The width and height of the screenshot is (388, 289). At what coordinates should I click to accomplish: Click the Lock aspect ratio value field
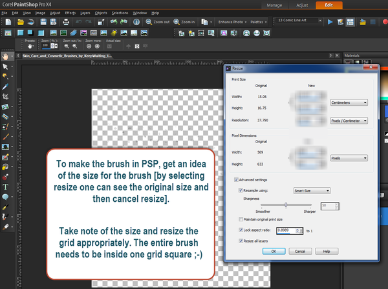pyautogui.click(x=285, y=229)
